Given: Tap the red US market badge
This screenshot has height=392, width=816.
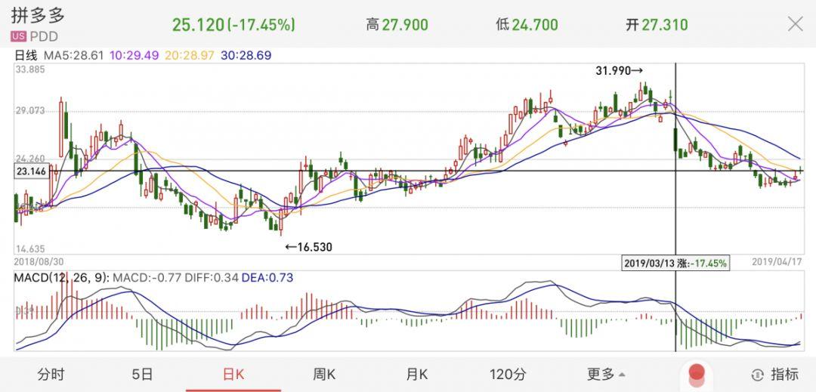Looking at the screenshot, I should [x=18, y=37].
